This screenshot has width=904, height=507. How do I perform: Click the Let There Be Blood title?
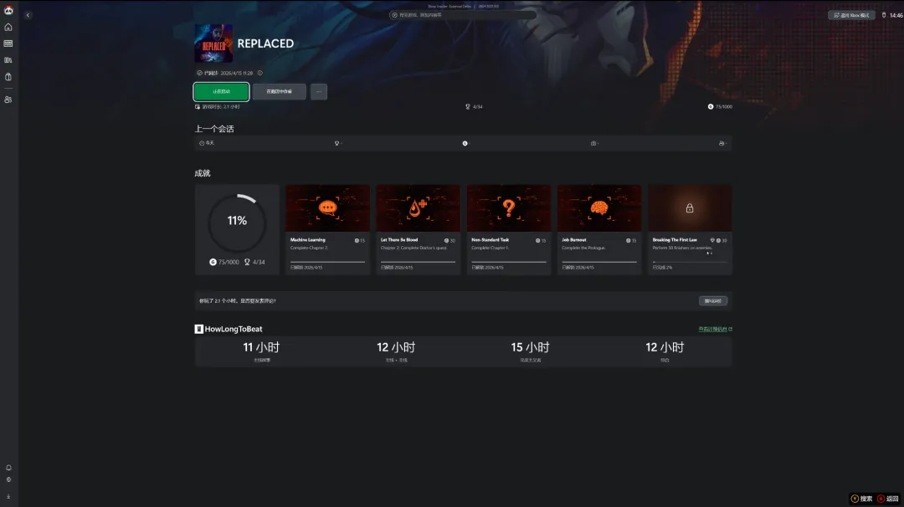coord(399,239)
